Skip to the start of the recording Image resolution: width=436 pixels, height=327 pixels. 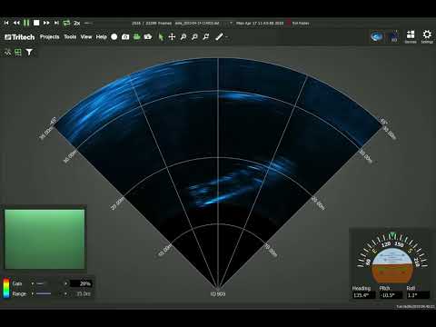(6, 23)
